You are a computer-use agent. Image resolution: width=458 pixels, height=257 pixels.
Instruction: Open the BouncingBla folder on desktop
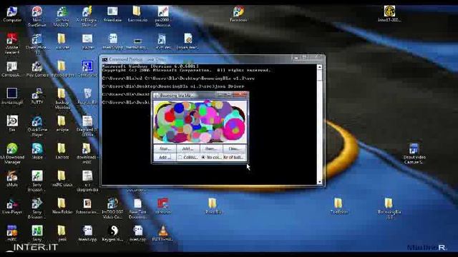point(389,208)
